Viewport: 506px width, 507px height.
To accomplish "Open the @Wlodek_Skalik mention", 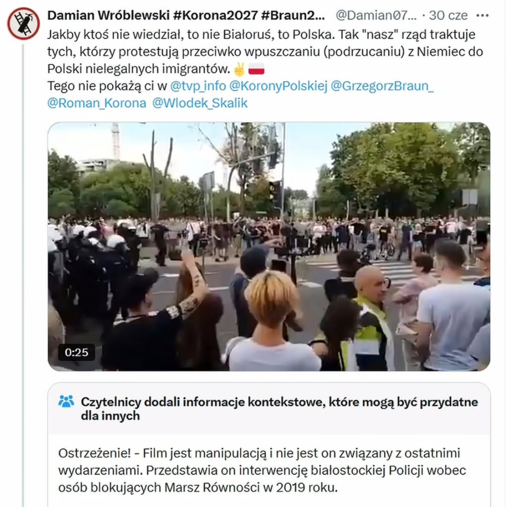I will 200,103.
